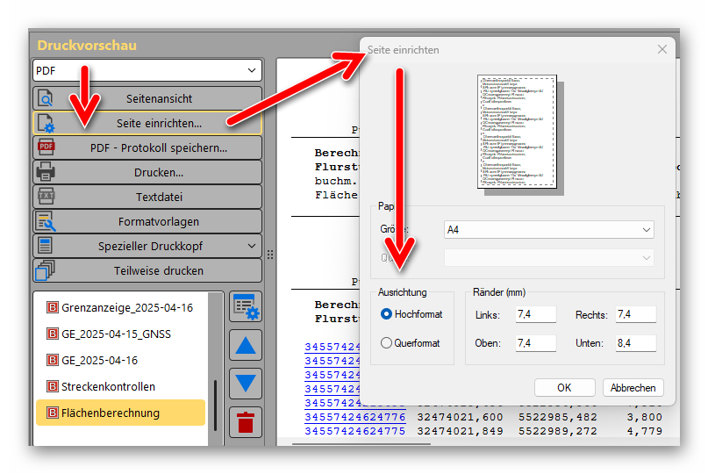The width and height of the screenshot is (708, 474).
Task: Confirm page setup with OK
Action: pos(564,387)
